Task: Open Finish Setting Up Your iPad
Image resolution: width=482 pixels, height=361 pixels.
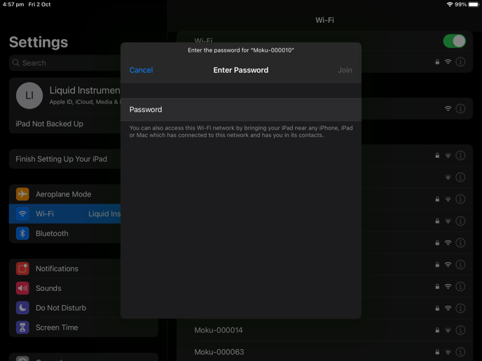Action: click(x=65, y=159)
